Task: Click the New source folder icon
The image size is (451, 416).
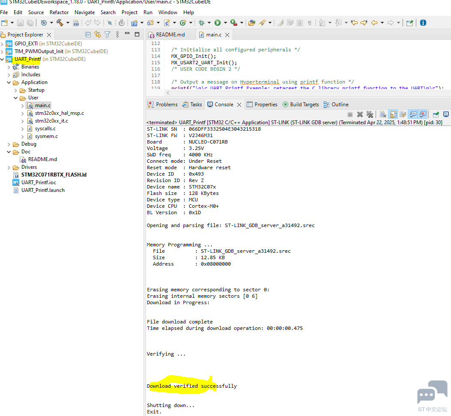Action: click(150, 23)
